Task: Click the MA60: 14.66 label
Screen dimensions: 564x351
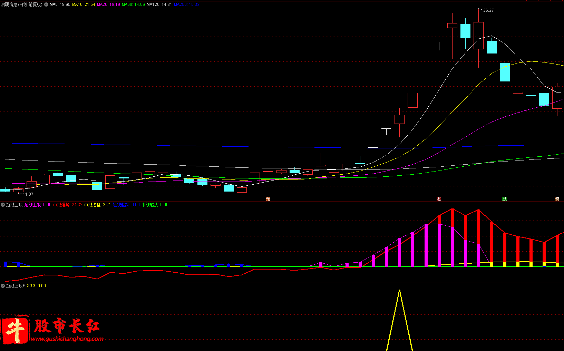Action: pos(133,4)
